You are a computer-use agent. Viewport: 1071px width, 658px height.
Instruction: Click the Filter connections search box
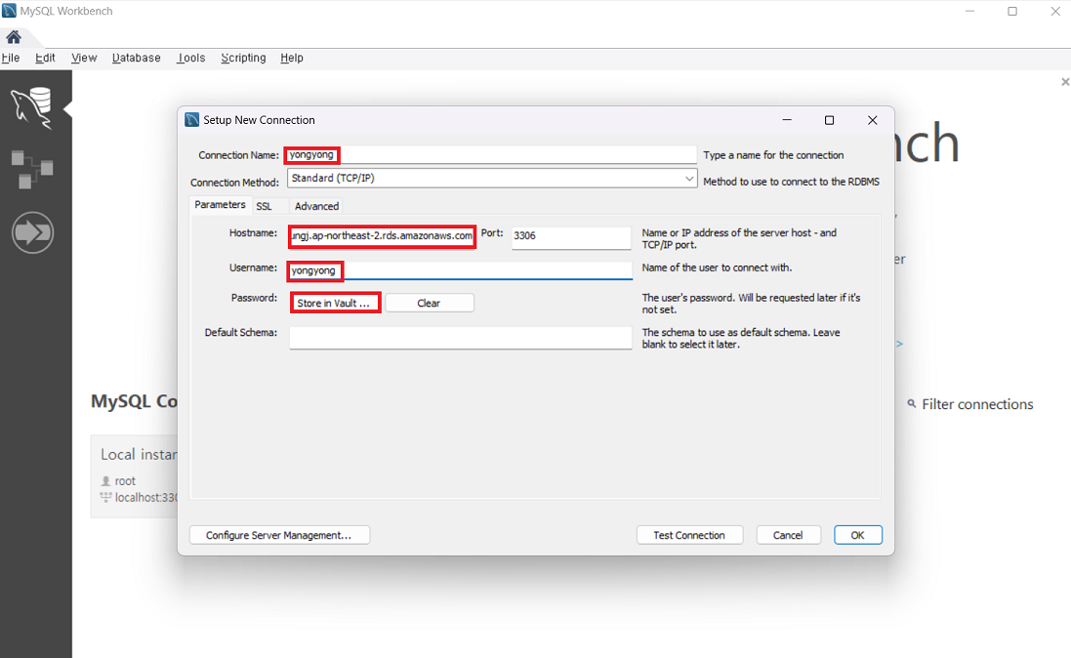click(x=977, y=404)
